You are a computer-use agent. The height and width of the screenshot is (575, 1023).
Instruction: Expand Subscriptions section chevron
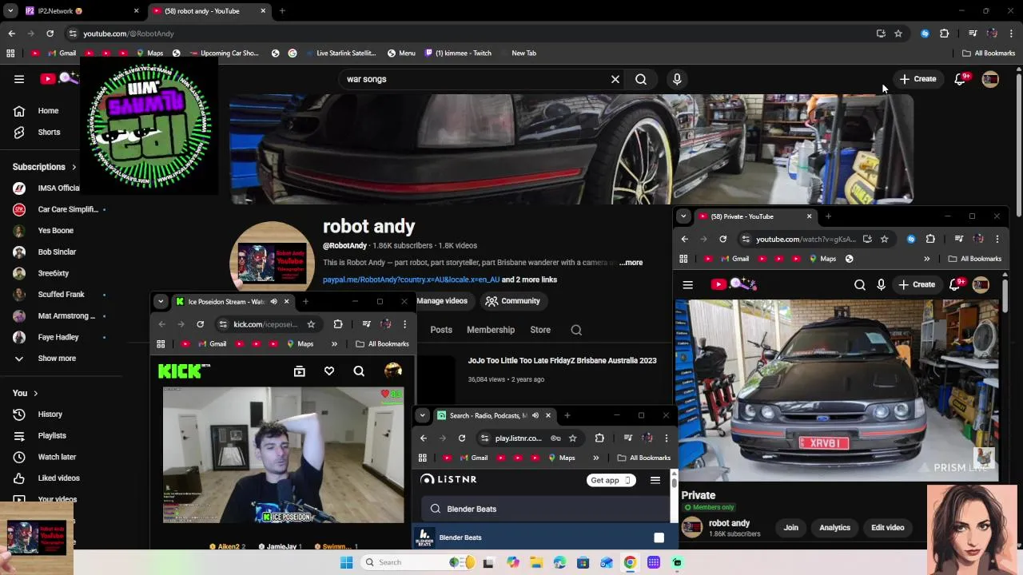click(74, 167)
